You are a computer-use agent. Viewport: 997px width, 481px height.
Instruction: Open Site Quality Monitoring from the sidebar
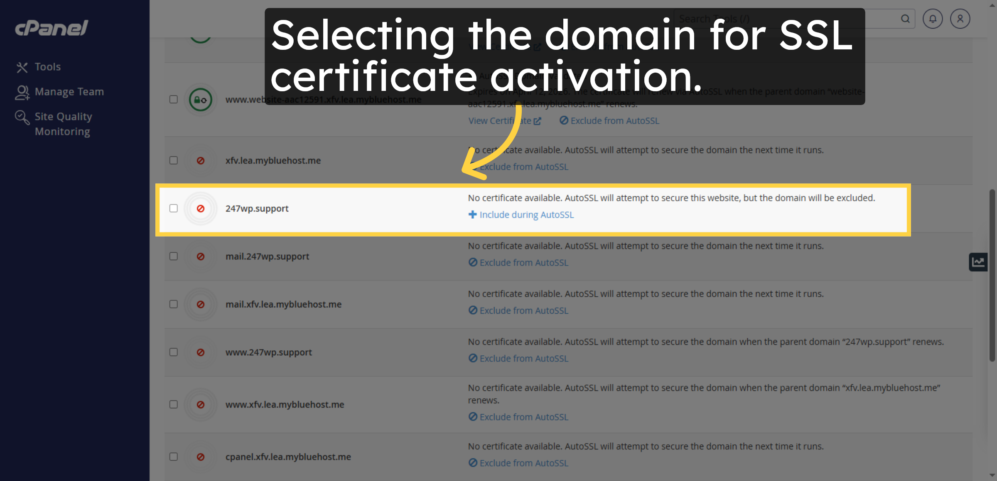pyautogui.click(x=63, y=123)
